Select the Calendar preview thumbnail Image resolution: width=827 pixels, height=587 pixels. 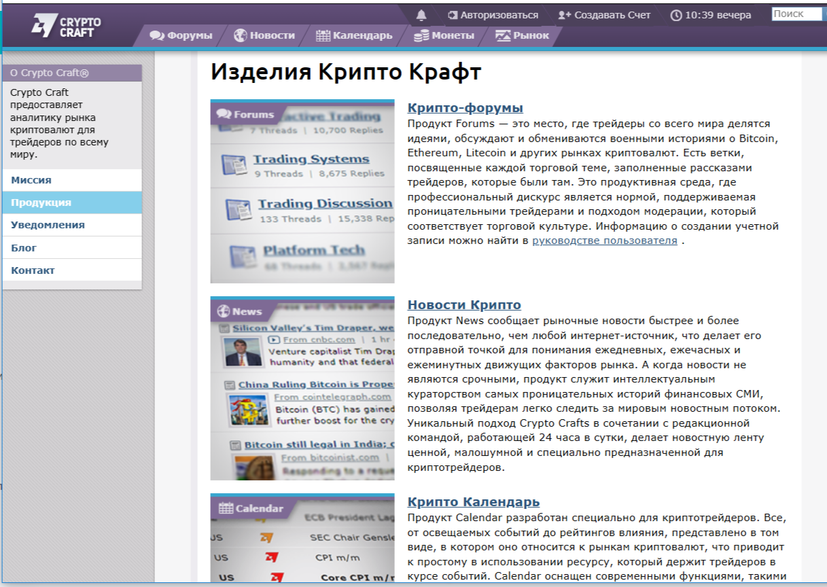(x=302, y=538)
